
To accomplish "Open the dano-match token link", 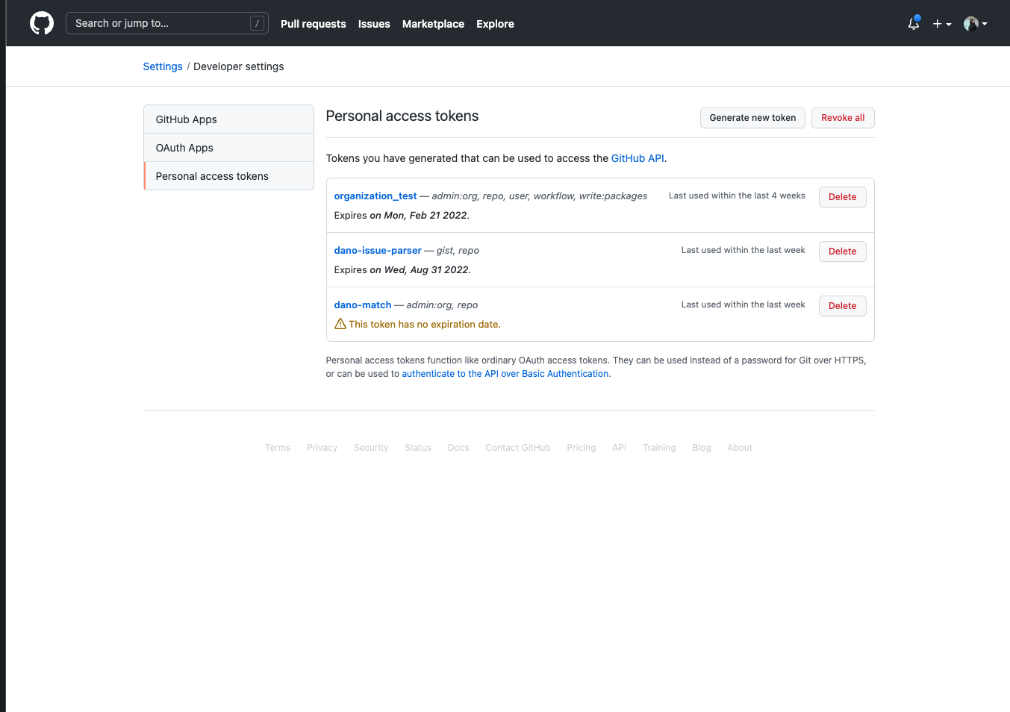I will click(363, 305).
